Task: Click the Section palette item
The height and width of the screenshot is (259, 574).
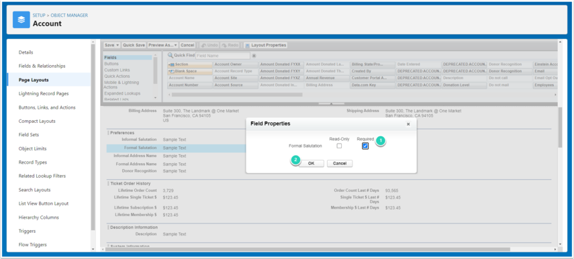Action: click(189, 64)
